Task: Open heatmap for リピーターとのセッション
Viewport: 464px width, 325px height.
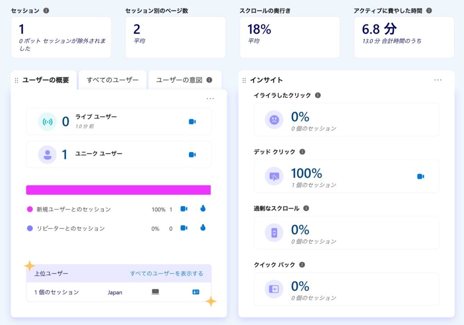Action: (203, 228)
